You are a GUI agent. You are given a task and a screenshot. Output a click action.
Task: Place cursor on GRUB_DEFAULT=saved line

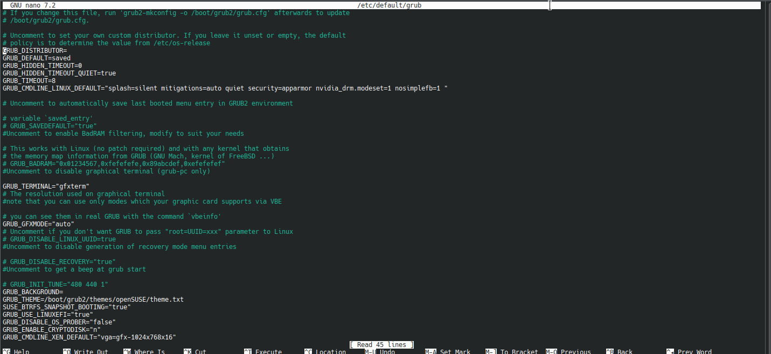[37, 58]
